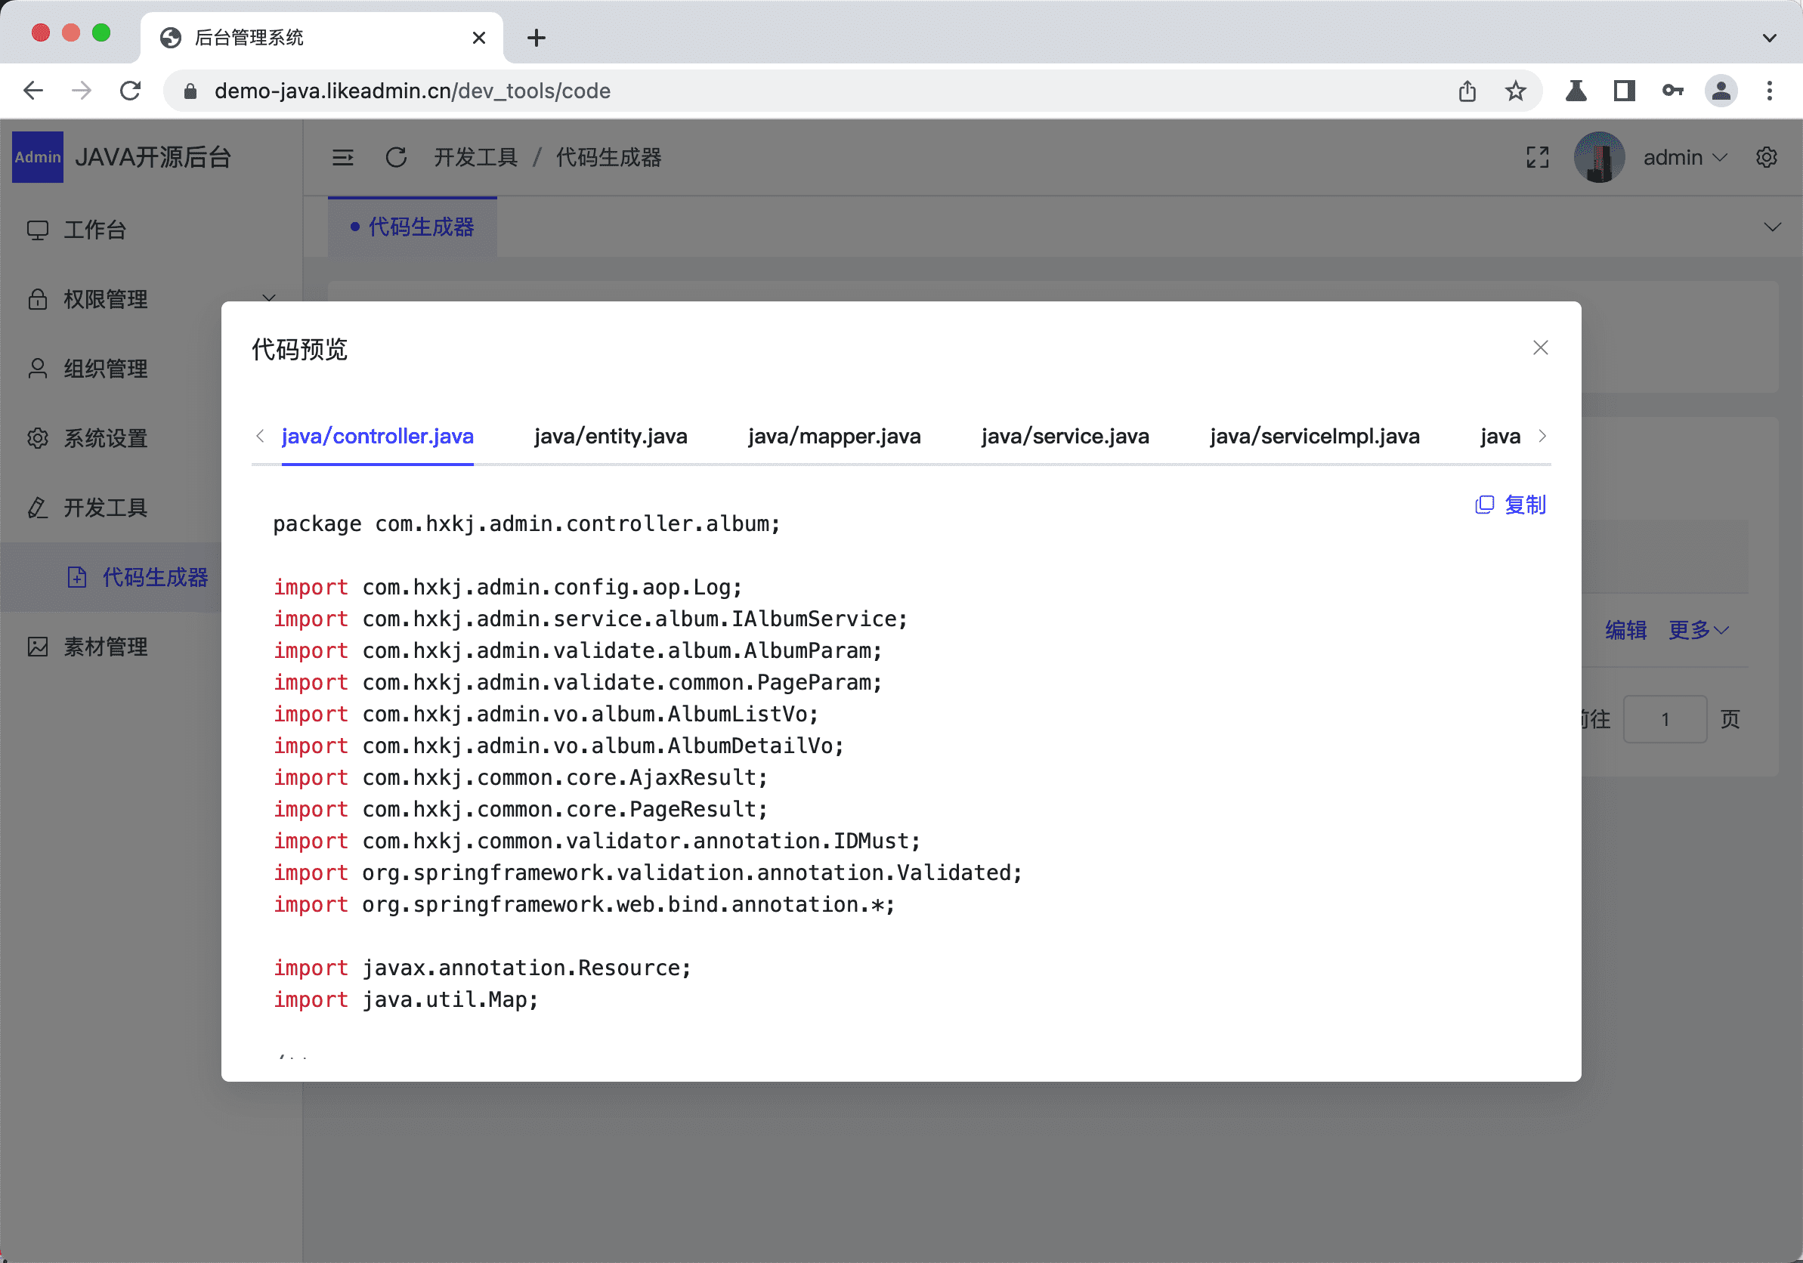Copy the code with the 复制 copy icon
The height and width of the screenshot is (1263, 1803).
tap(1485, 505)
